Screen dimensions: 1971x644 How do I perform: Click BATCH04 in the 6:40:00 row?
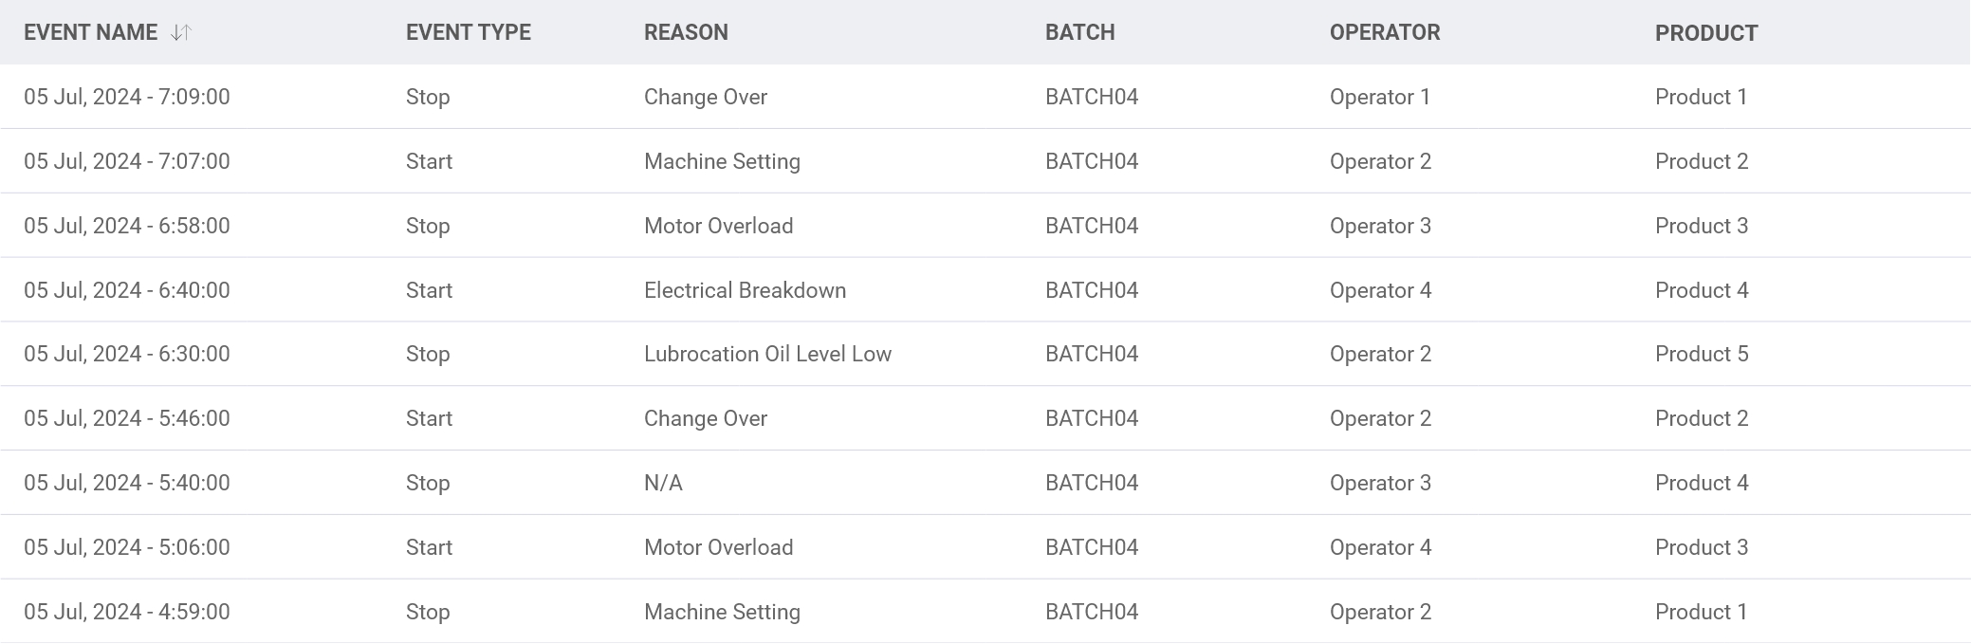(1091, 290)
